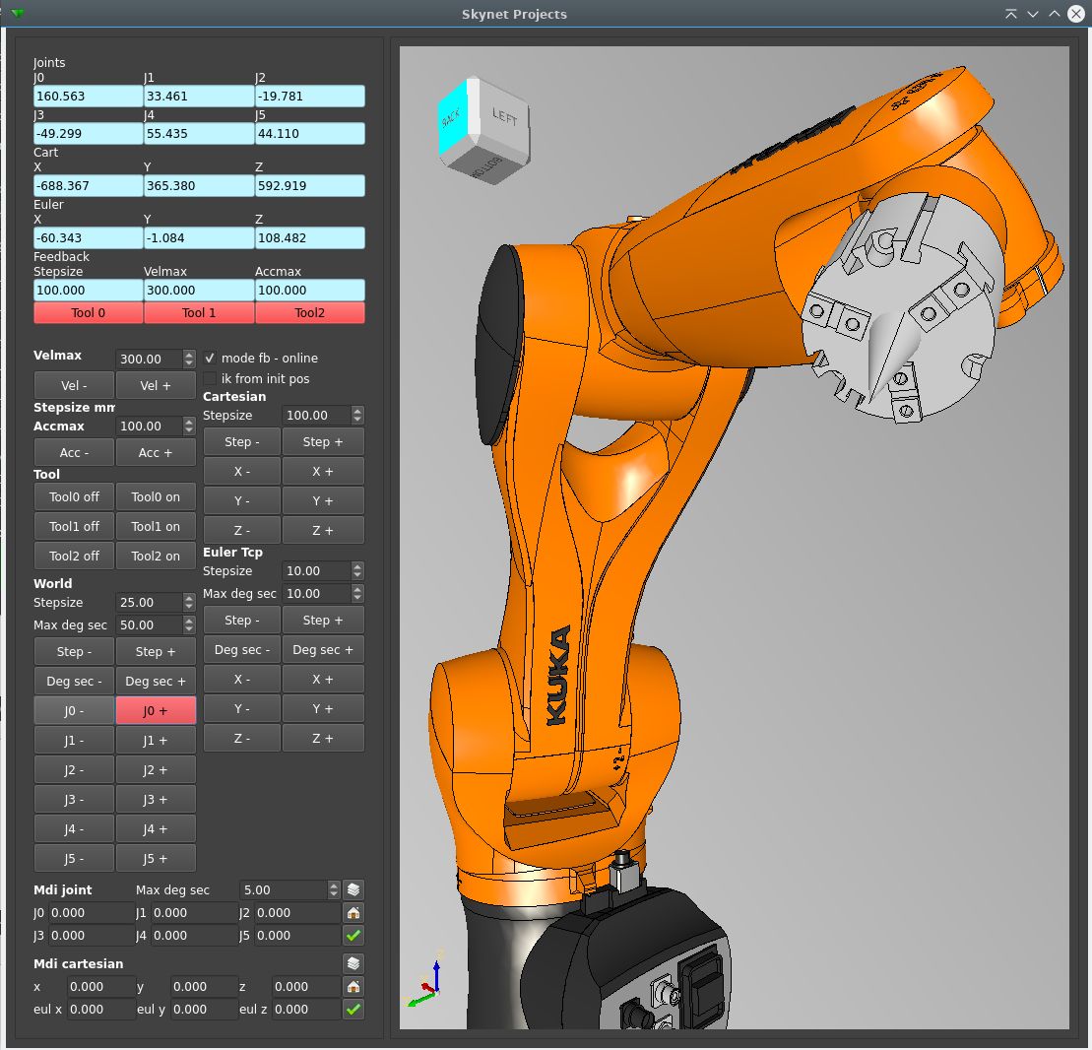Jog Cartesian X + button

tap(322, 471)
